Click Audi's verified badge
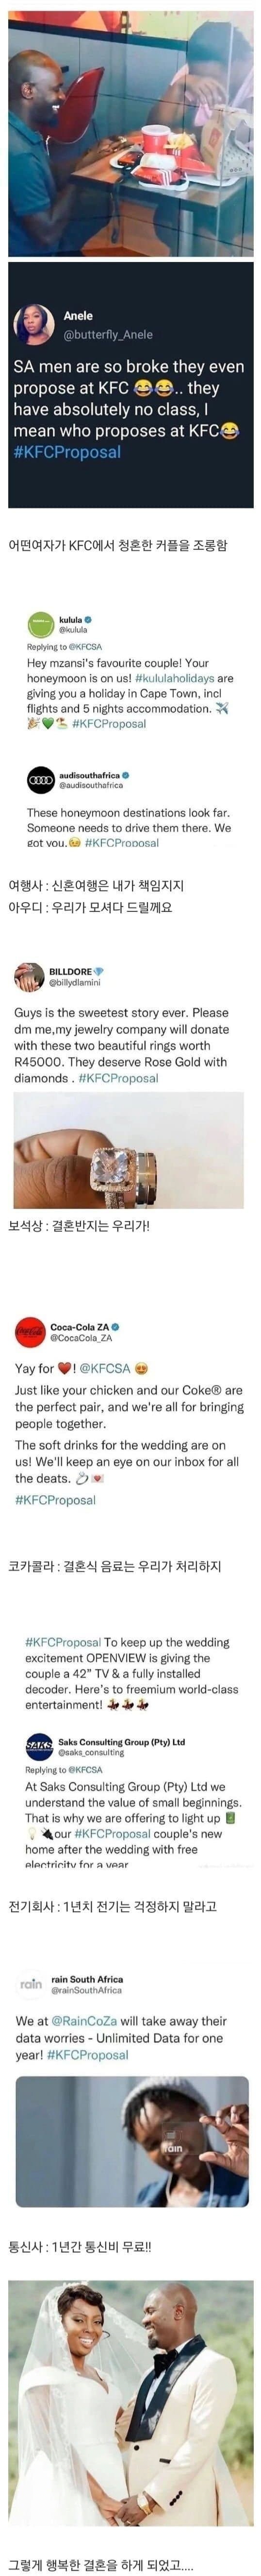 click(125, 774)
